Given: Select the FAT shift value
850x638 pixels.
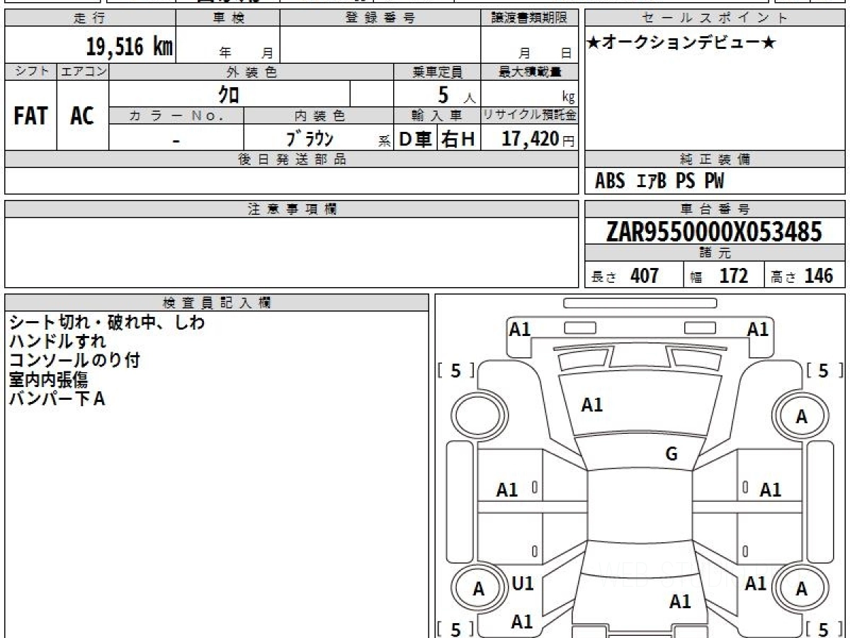Looking at the screenshot, I should point(30,116).
